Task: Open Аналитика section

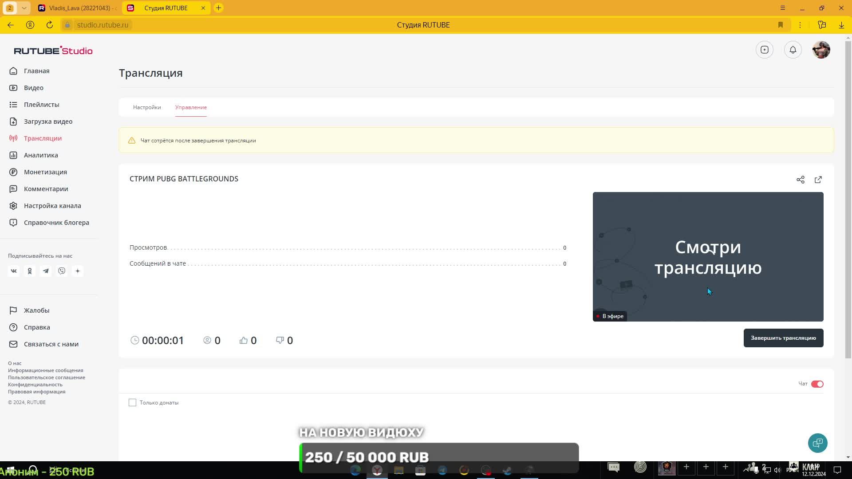Action: click(41, 155)
